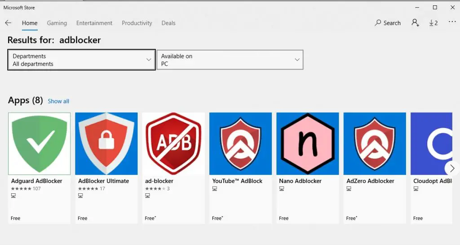The height and width of the screenshot is (245, 460).
Task: Click the Apps (8) section heading
Action: (x=25, y=101)
